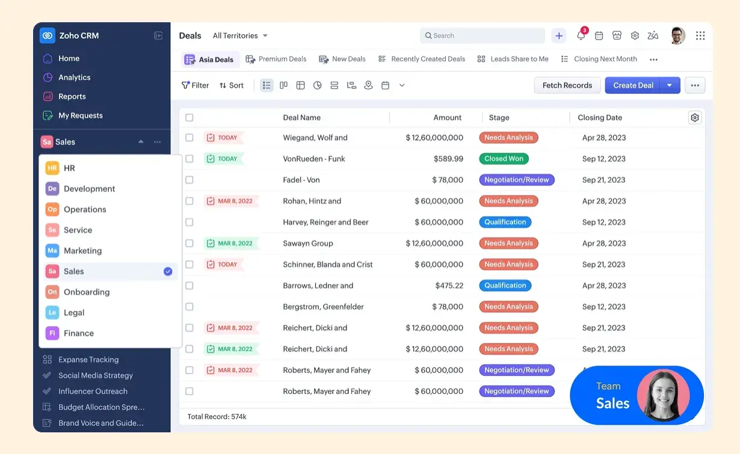Open the Zia assistant icon
Image resolution: width=740 pixels, height=454 pixels.
coord(653,35)
